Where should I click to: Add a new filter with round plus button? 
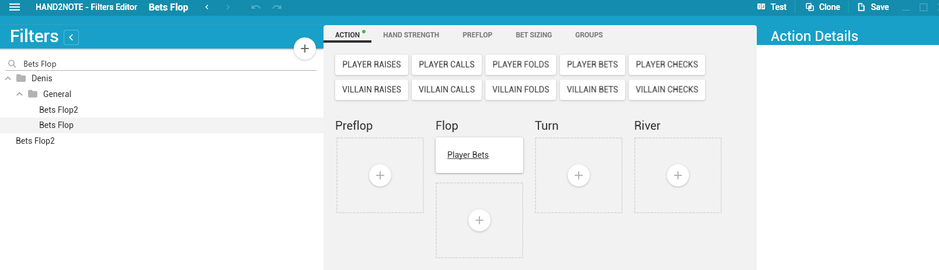304,49
